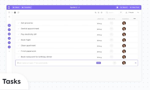Screen dimensions: 150x90
Task: Open the settings gear icon in toolbar
Action: pyautogui.click(x=101, y=12)
